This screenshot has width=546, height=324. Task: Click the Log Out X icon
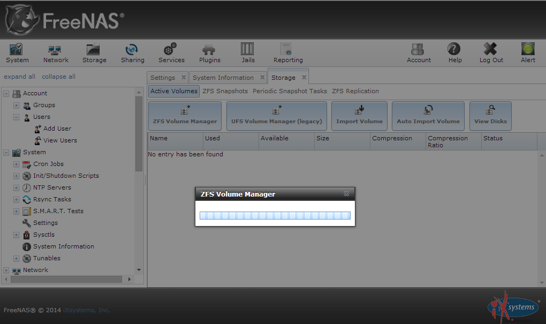pyautogui.click(x=490, y=49)
